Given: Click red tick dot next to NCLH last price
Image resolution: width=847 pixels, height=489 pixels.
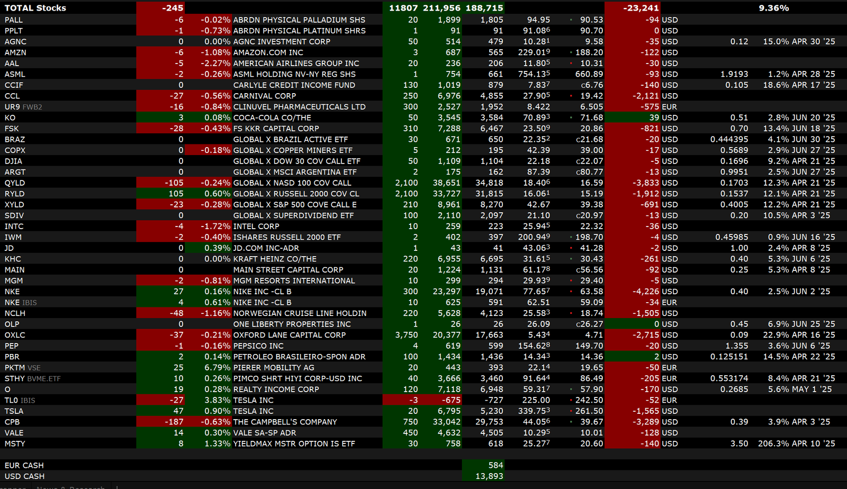Looking at the screenshot, I should [x=571, y=313].
